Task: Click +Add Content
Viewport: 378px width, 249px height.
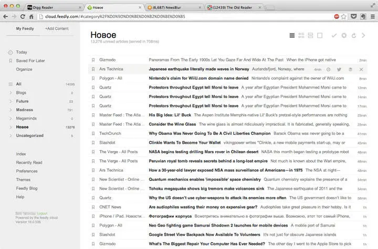Action: (x=57, y=28)
